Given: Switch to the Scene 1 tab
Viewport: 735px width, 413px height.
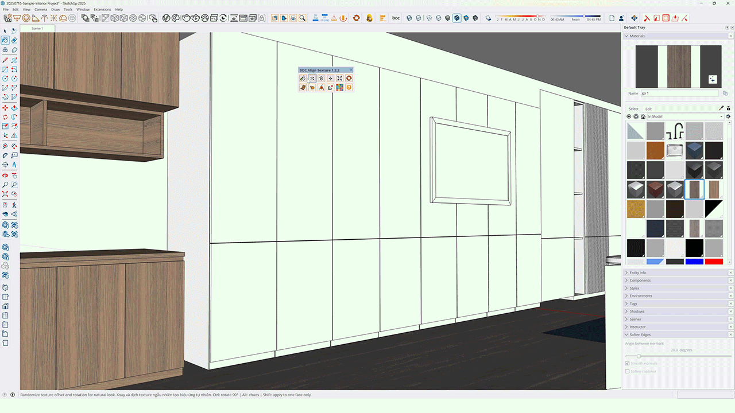Looking at the screenshot, I should coord(37,28).
